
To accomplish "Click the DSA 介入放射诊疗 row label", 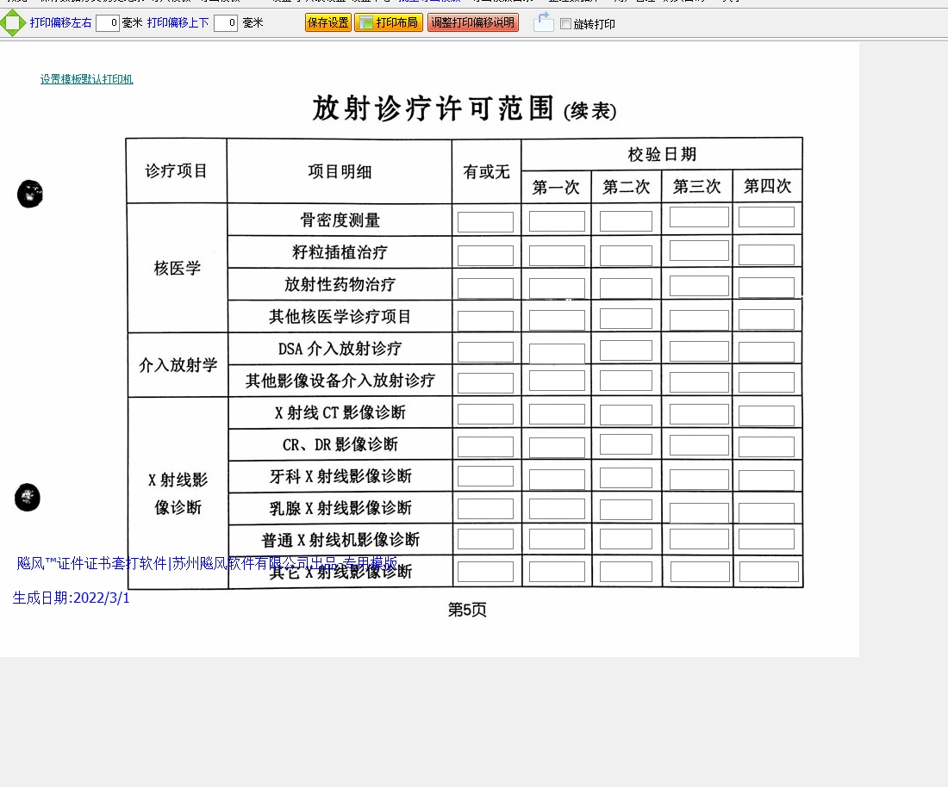I will click(x=340, y=349).
